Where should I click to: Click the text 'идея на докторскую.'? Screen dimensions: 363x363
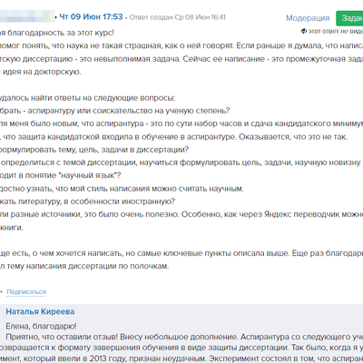pyautogui.click(x=41, y=72)
